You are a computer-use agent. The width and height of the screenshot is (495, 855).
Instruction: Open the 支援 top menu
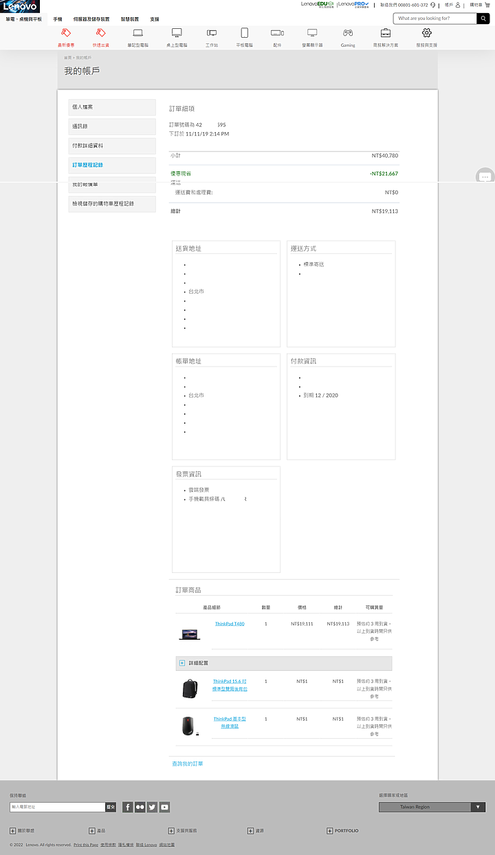tap(155, 19)
